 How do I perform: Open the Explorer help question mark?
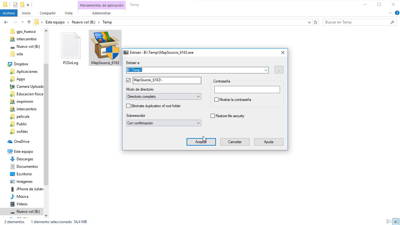point(397,13)
